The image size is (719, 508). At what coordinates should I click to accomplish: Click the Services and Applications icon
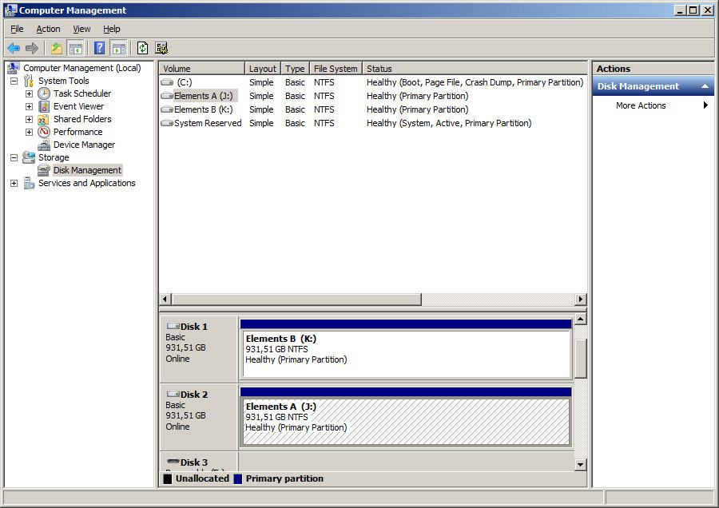[29, 183]
